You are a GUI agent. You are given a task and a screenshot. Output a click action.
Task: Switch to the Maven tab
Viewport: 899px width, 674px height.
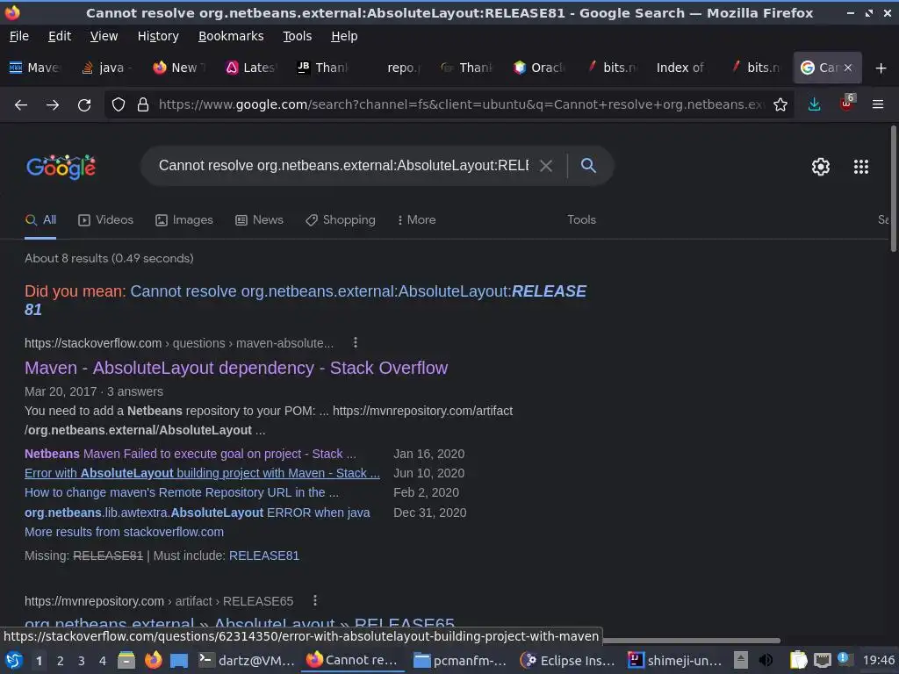[35, 68]
